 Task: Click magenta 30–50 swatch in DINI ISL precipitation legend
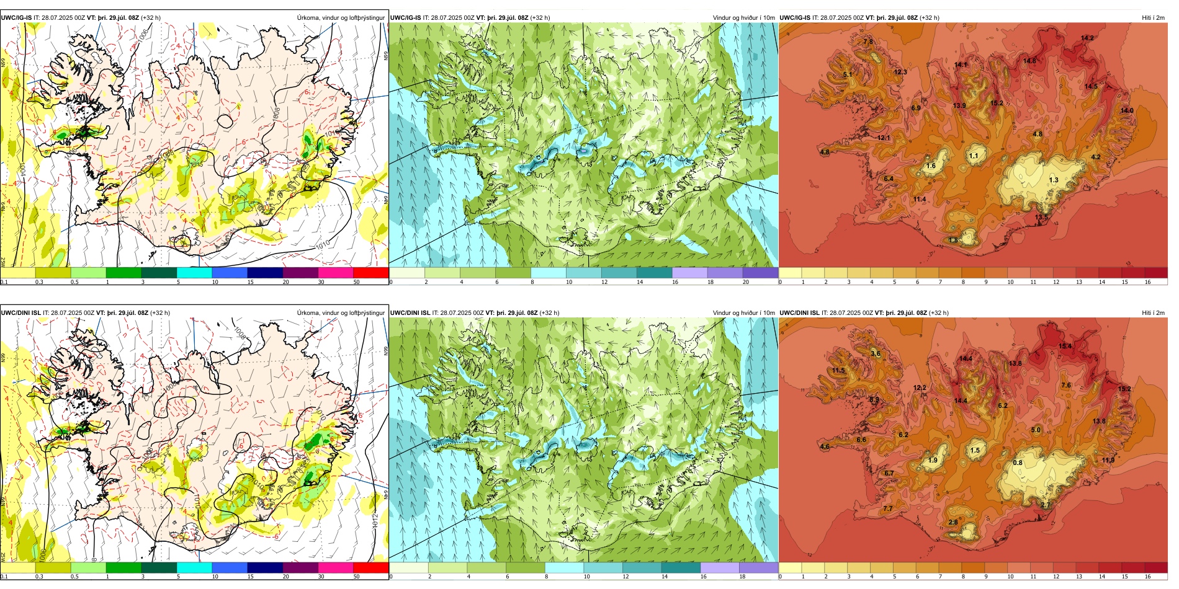pos(336,568)
